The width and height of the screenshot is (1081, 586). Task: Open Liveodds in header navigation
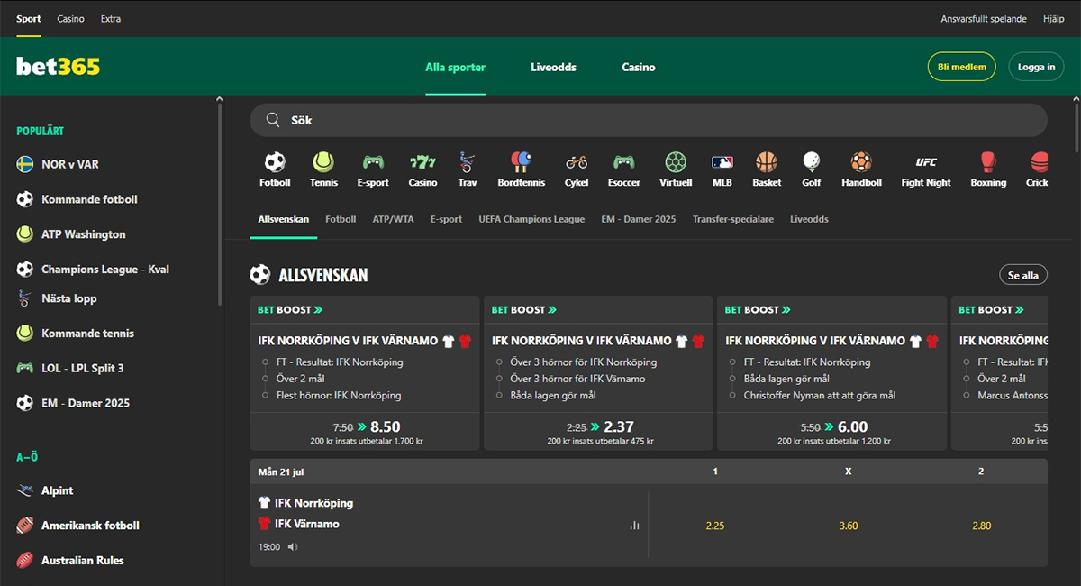click(x=553, y=67)
